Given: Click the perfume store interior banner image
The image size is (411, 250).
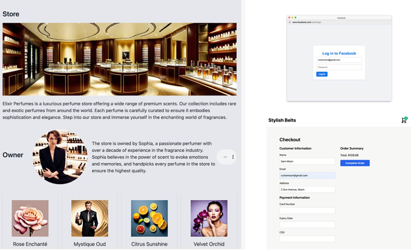Looking at the screenshot, I should pos(120,59).
